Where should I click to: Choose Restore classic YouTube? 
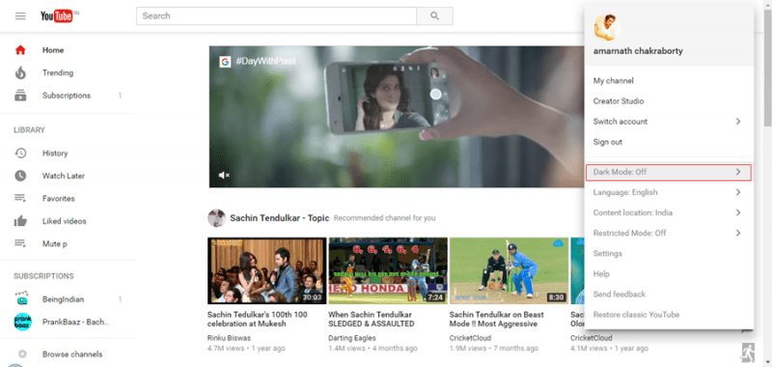[636, 314]
